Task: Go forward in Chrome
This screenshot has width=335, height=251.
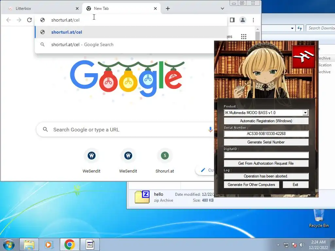Action: [19, 20]
